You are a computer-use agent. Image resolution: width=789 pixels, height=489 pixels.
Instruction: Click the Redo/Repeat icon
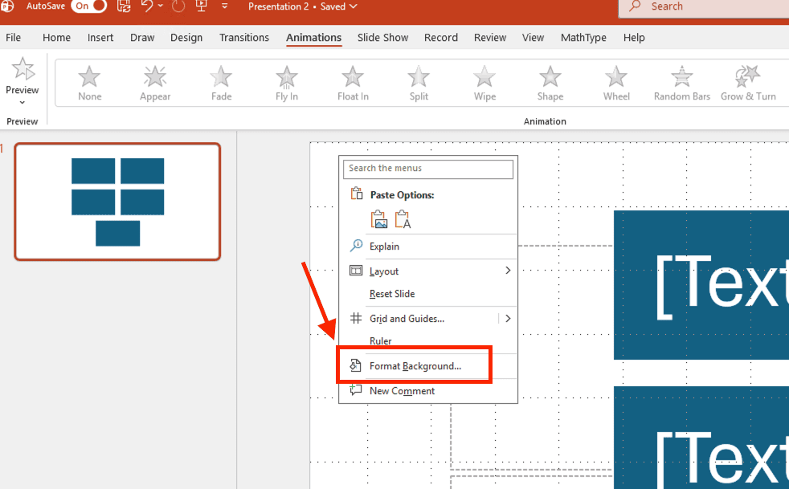[178, 6]
